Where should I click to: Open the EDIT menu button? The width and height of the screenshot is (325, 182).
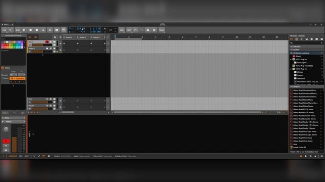129,30
